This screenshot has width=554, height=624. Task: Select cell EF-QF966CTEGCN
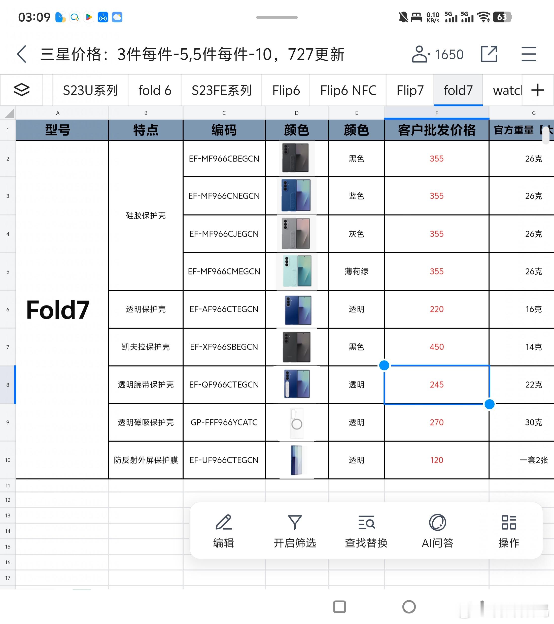click(224, 385)
